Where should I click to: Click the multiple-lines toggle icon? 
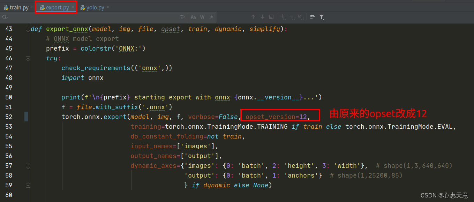313,17
